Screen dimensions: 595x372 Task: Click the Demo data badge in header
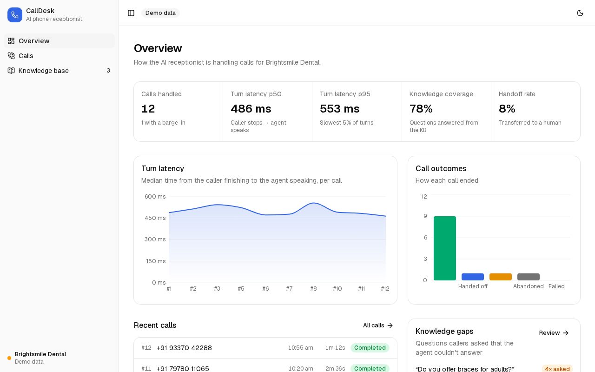tap(160, 13)
